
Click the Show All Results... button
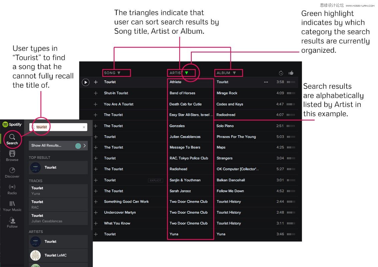(x=58, y=146)
